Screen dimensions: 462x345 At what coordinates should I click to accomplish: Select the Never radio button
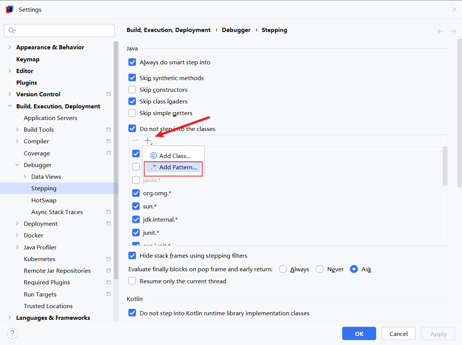point(320,269)
